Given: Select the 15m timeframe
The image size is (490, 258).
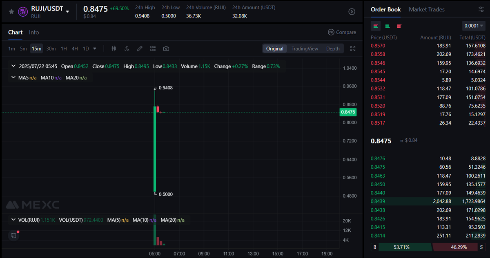Looking at the screenshot, I should click(x=36, y=48).
